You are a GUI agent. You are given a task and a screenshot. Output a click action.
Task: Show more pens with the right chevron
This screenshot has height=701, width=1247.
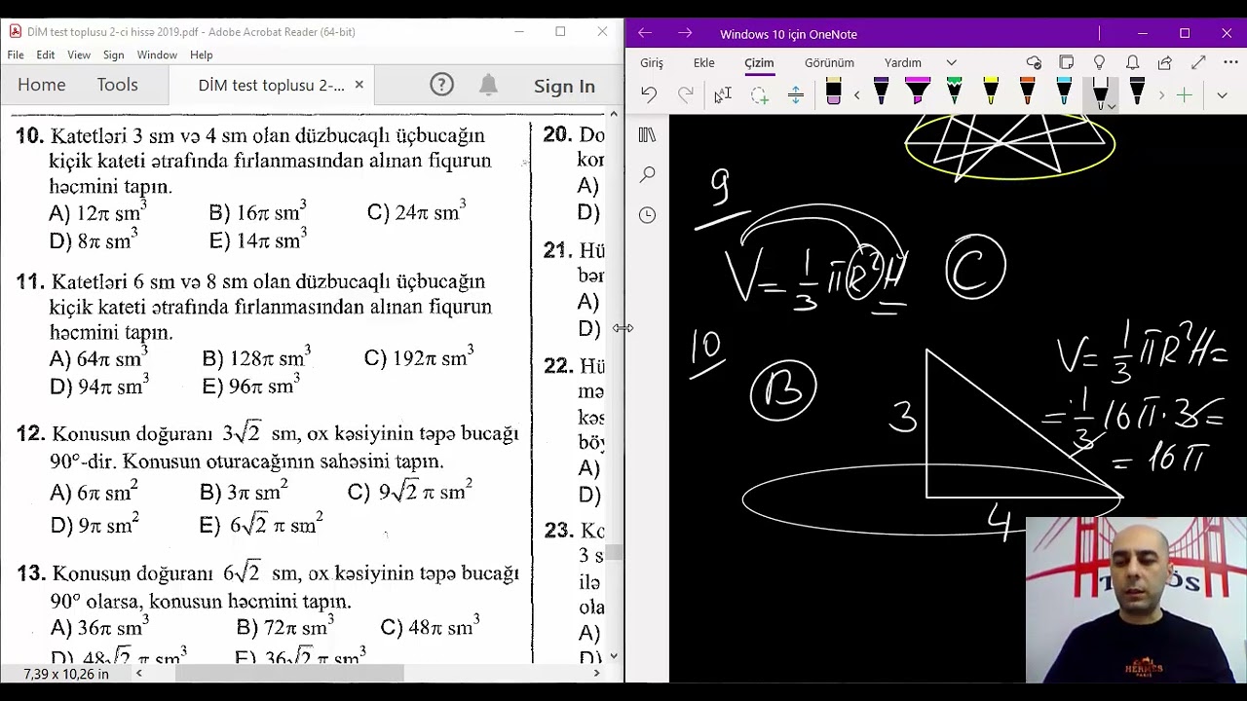click(x=1161, y=94)
